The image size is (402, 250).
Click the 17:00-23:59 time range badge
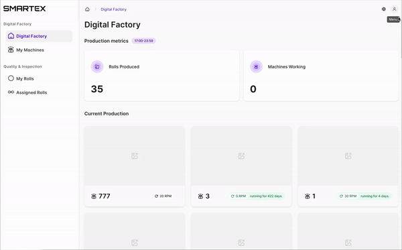click(143, 41)
